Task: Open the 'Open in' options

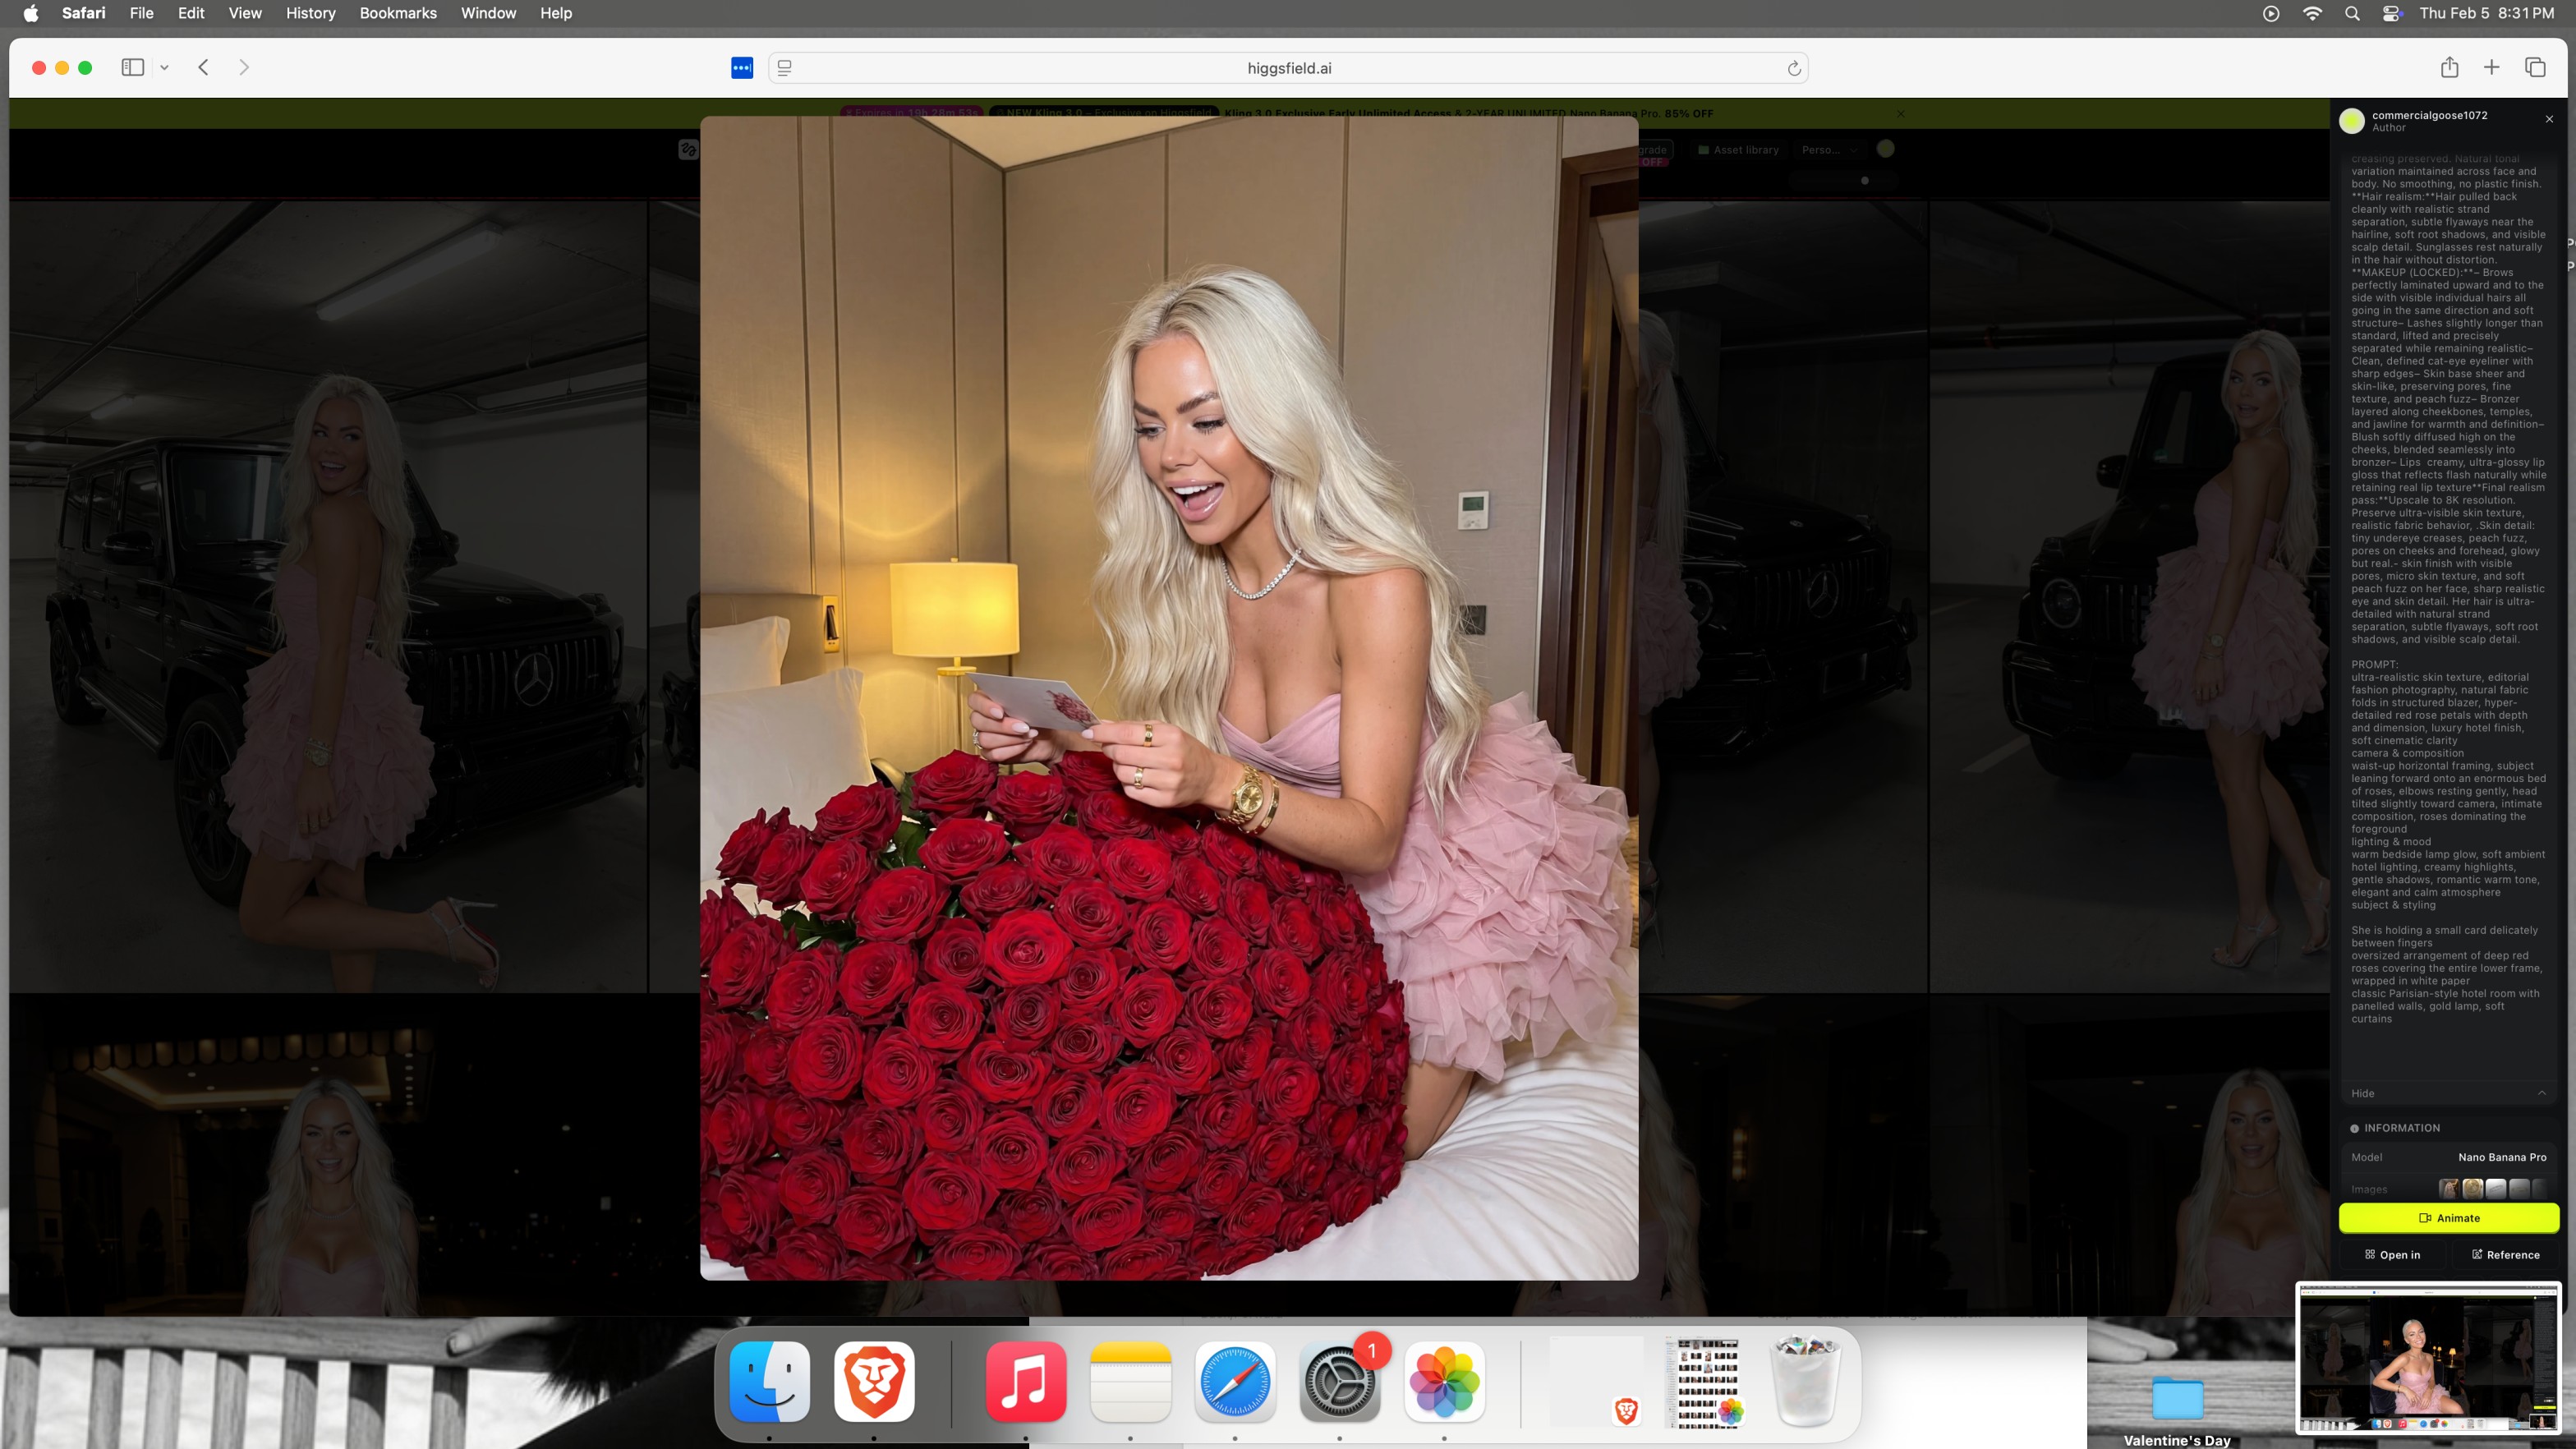Action: click(2392, 1254)
